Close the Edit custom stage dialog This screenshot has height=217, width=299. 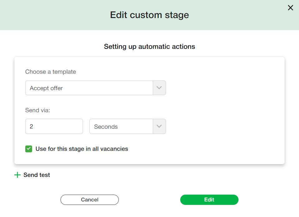tap(290, 8)
